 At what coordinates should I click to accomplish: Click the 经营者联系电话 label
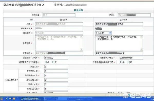click(106, 58)
